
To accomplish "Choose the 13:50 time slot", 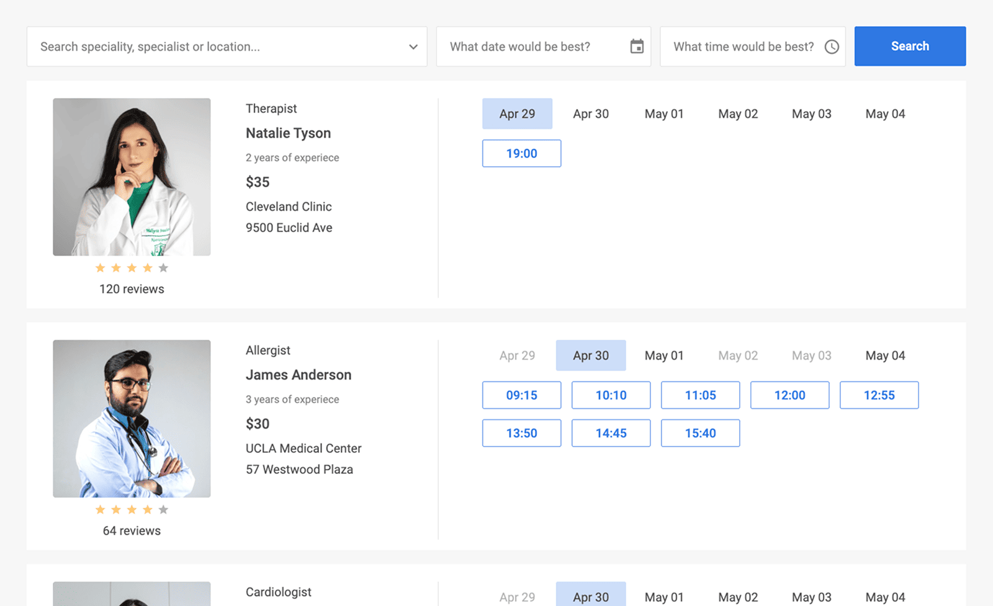I will [522, 433].
